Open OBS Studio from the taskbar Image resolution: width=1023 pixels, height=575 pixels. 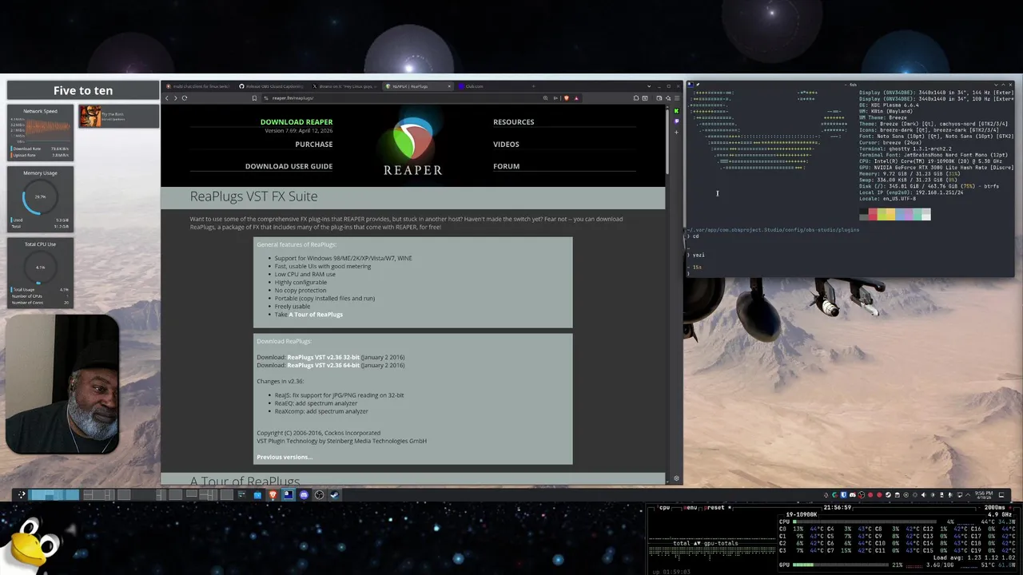[x=319, y=494]
